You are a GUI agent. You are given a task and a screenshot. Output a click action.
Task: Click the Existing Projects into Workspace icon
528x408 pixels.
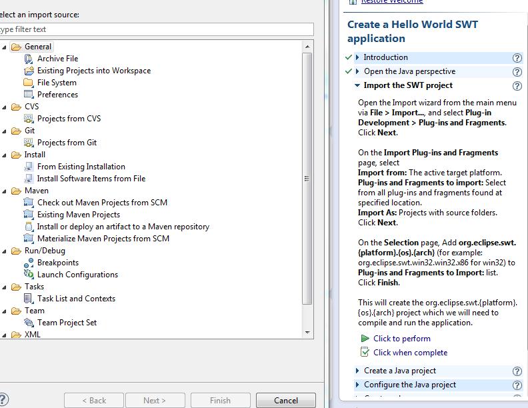29,71
